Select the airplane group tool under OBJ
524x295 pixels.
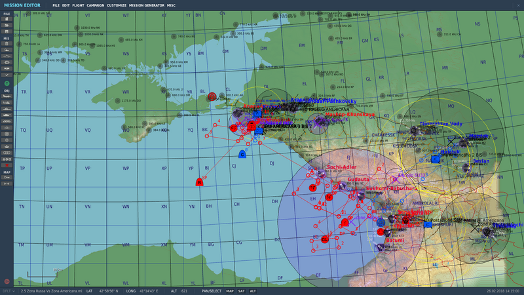(x=7, y=96)
